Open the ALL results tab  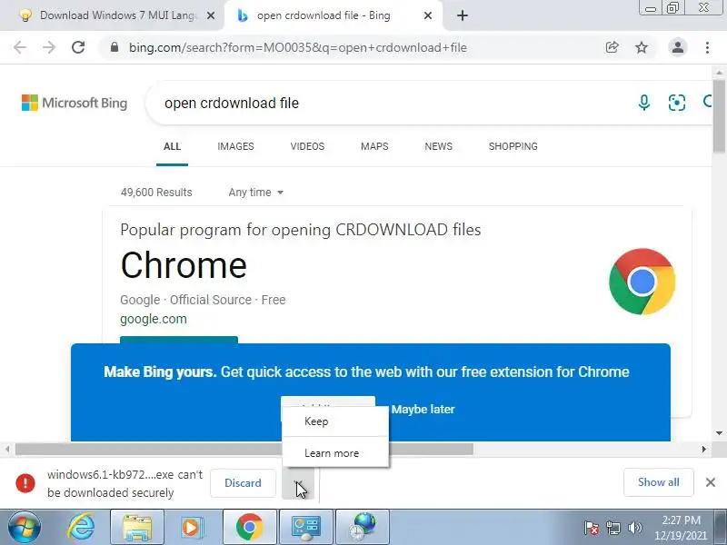[172, 146]
